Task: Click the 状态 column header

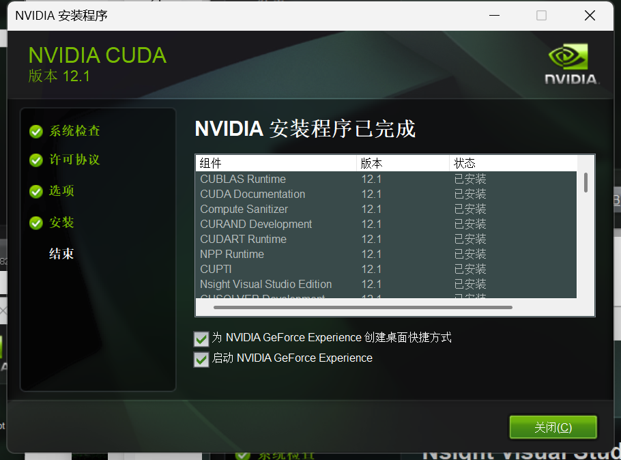Action: 513,163
